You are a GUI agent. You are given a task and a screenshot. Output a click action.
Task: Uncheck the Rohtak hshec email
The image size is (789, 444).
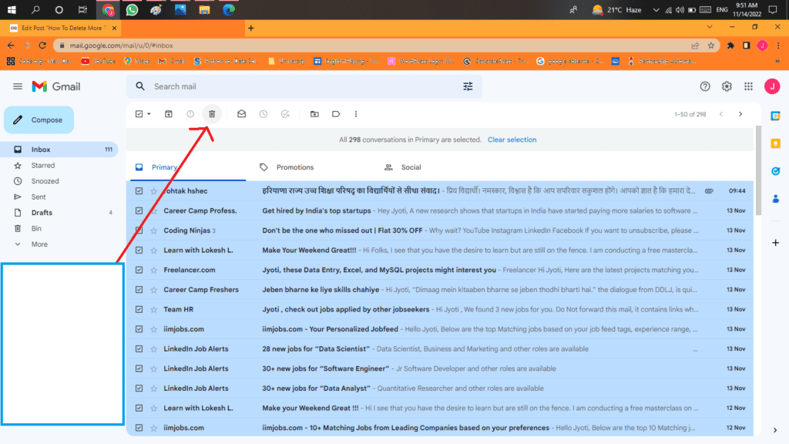(x=139, y=191)
